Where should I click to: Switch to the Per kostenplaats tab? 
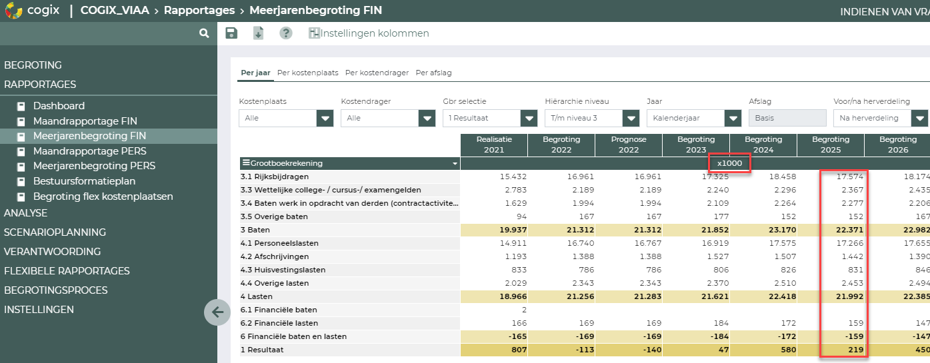(x=307, y=73)
